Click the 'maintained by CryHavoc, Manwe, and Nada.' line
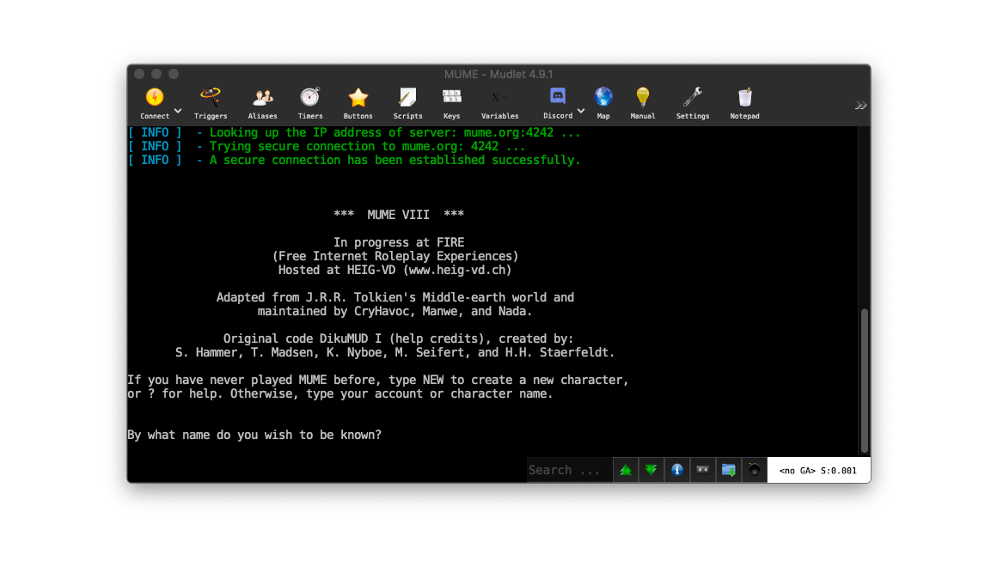This screenshot has width=997, height=561. click(395, 311)
